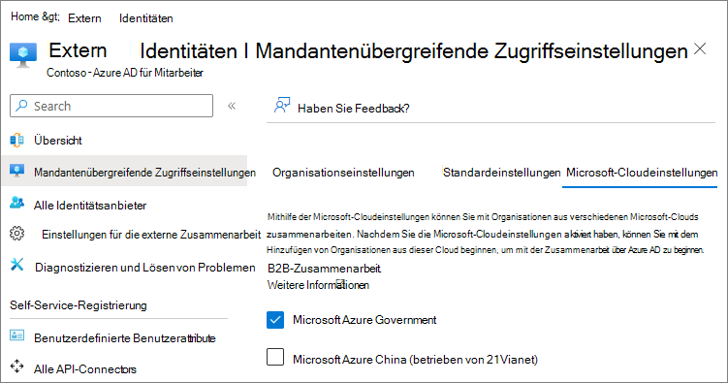Image resolution: width=728 pixels, height=383 pixels.
Task: Click the Benutzerdefinierte Benutzerattribute card icon
Action: 17,335
